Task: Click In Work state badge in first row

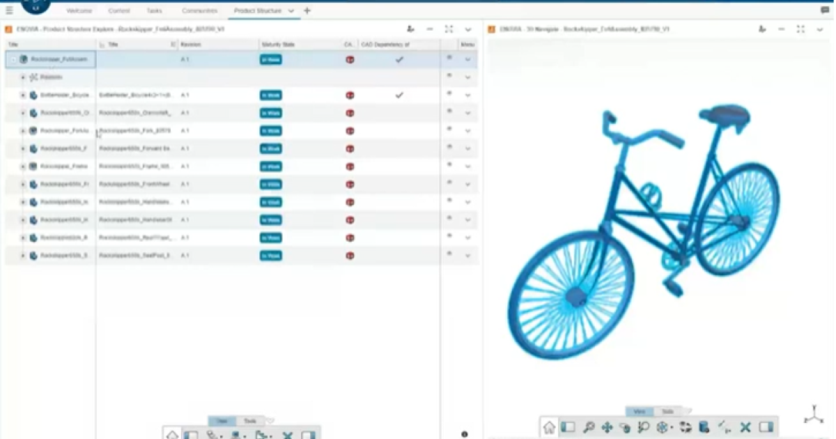Action: click(271, 60)
